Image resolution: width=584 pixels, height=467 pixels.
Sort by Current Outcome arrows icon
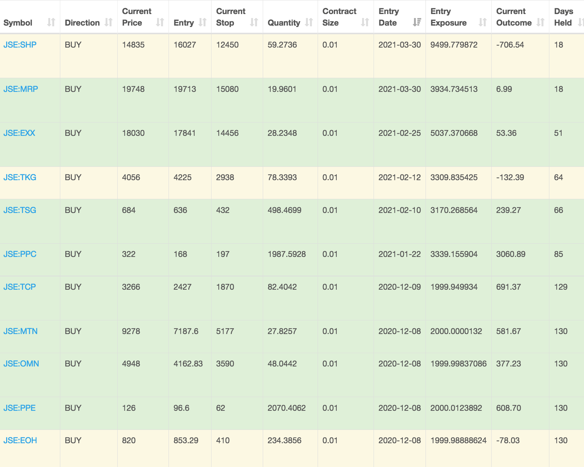click(540, 22)
